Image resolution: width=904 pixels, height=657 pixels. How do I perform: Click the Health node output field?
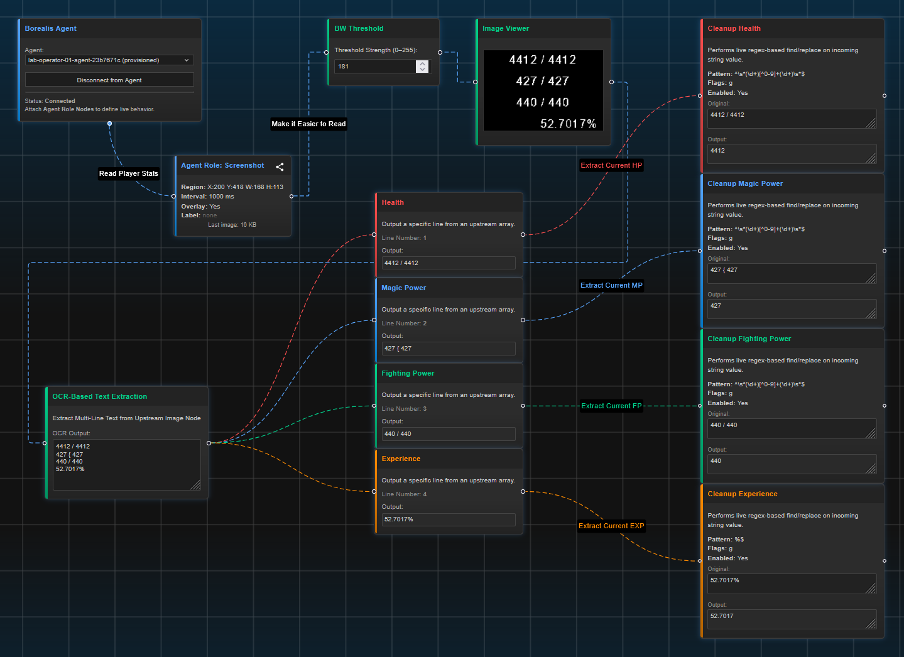449,263
